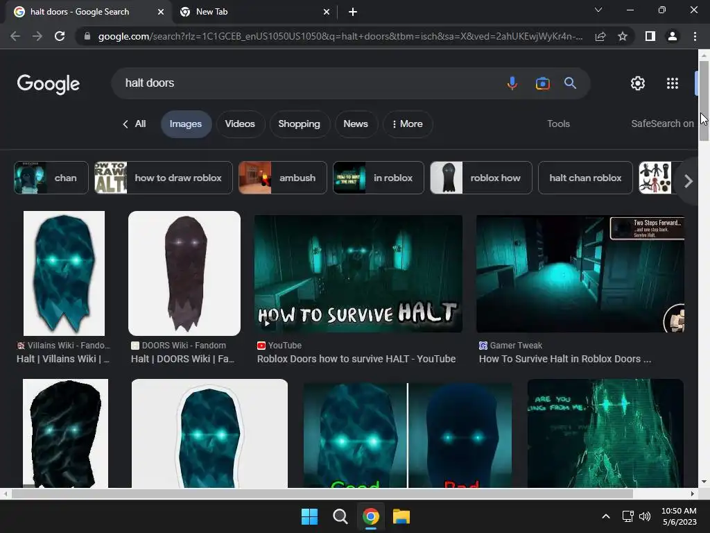Image resolution: width=710 pixels, height=533 pixels.
Task: Click the browser back arrow
Action: pos(15,36)
